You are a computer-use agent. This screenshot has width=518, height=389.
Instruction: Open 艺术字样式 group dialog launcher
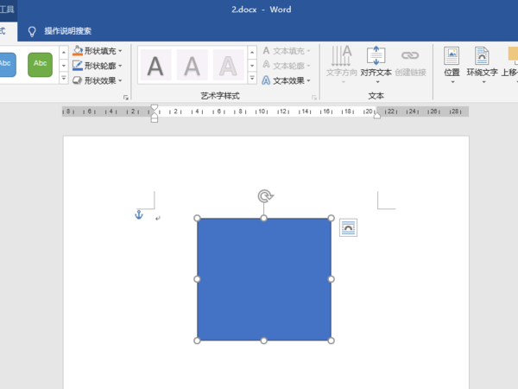click(314, 97)
